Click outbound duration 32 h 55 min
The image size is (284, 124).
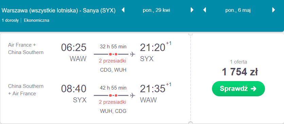click(113, 47)
